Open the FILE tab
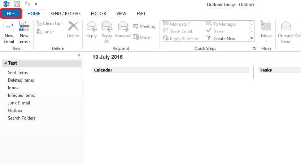301x164 pixels. coord(11,14)
